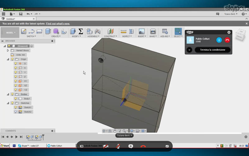Hang up call in Skype popup

227,40
